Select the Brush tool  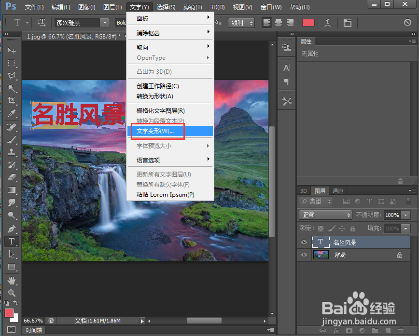click(x=12, y=140)
